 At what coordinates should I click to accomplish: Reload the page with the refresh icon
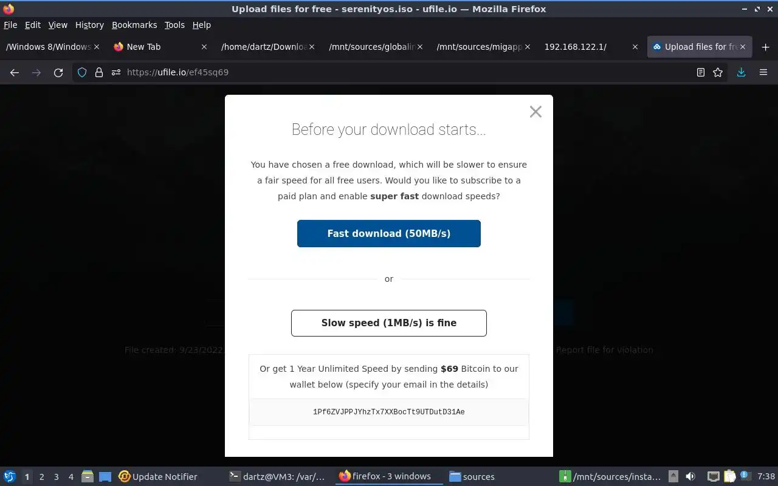(x=58, y=72)
